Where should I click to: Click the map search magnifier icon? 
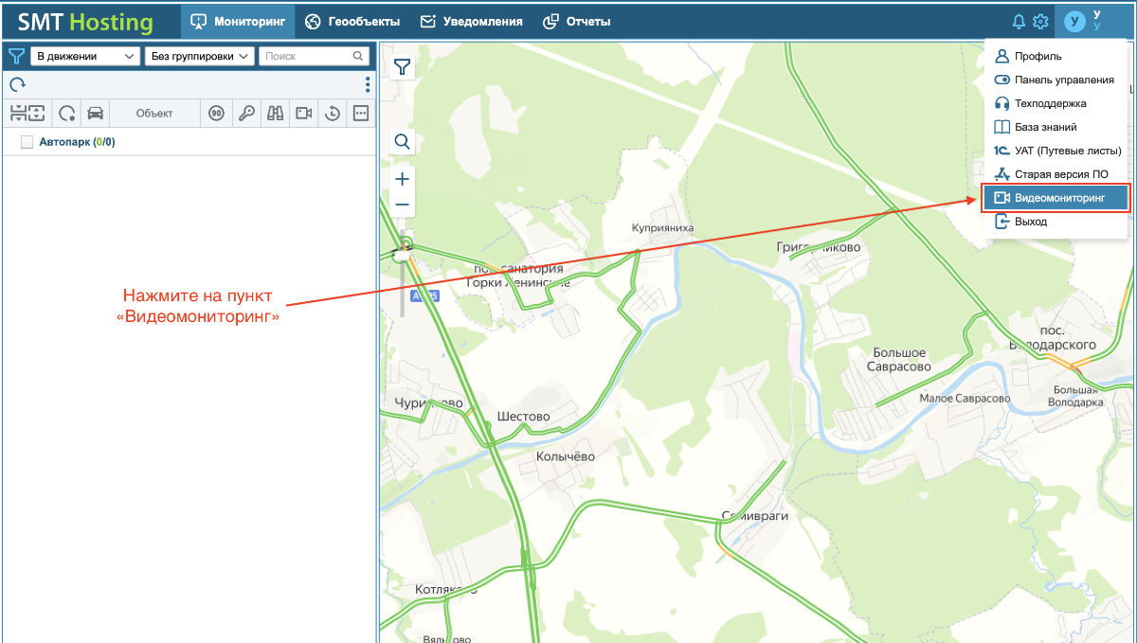coord(403,142)
